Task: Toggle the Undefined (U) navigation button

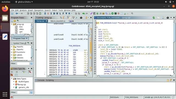Action: click(57, 13)
